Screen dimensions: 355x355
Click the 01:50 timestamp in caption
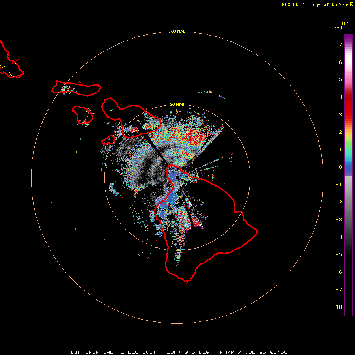[x=278, y=352]
